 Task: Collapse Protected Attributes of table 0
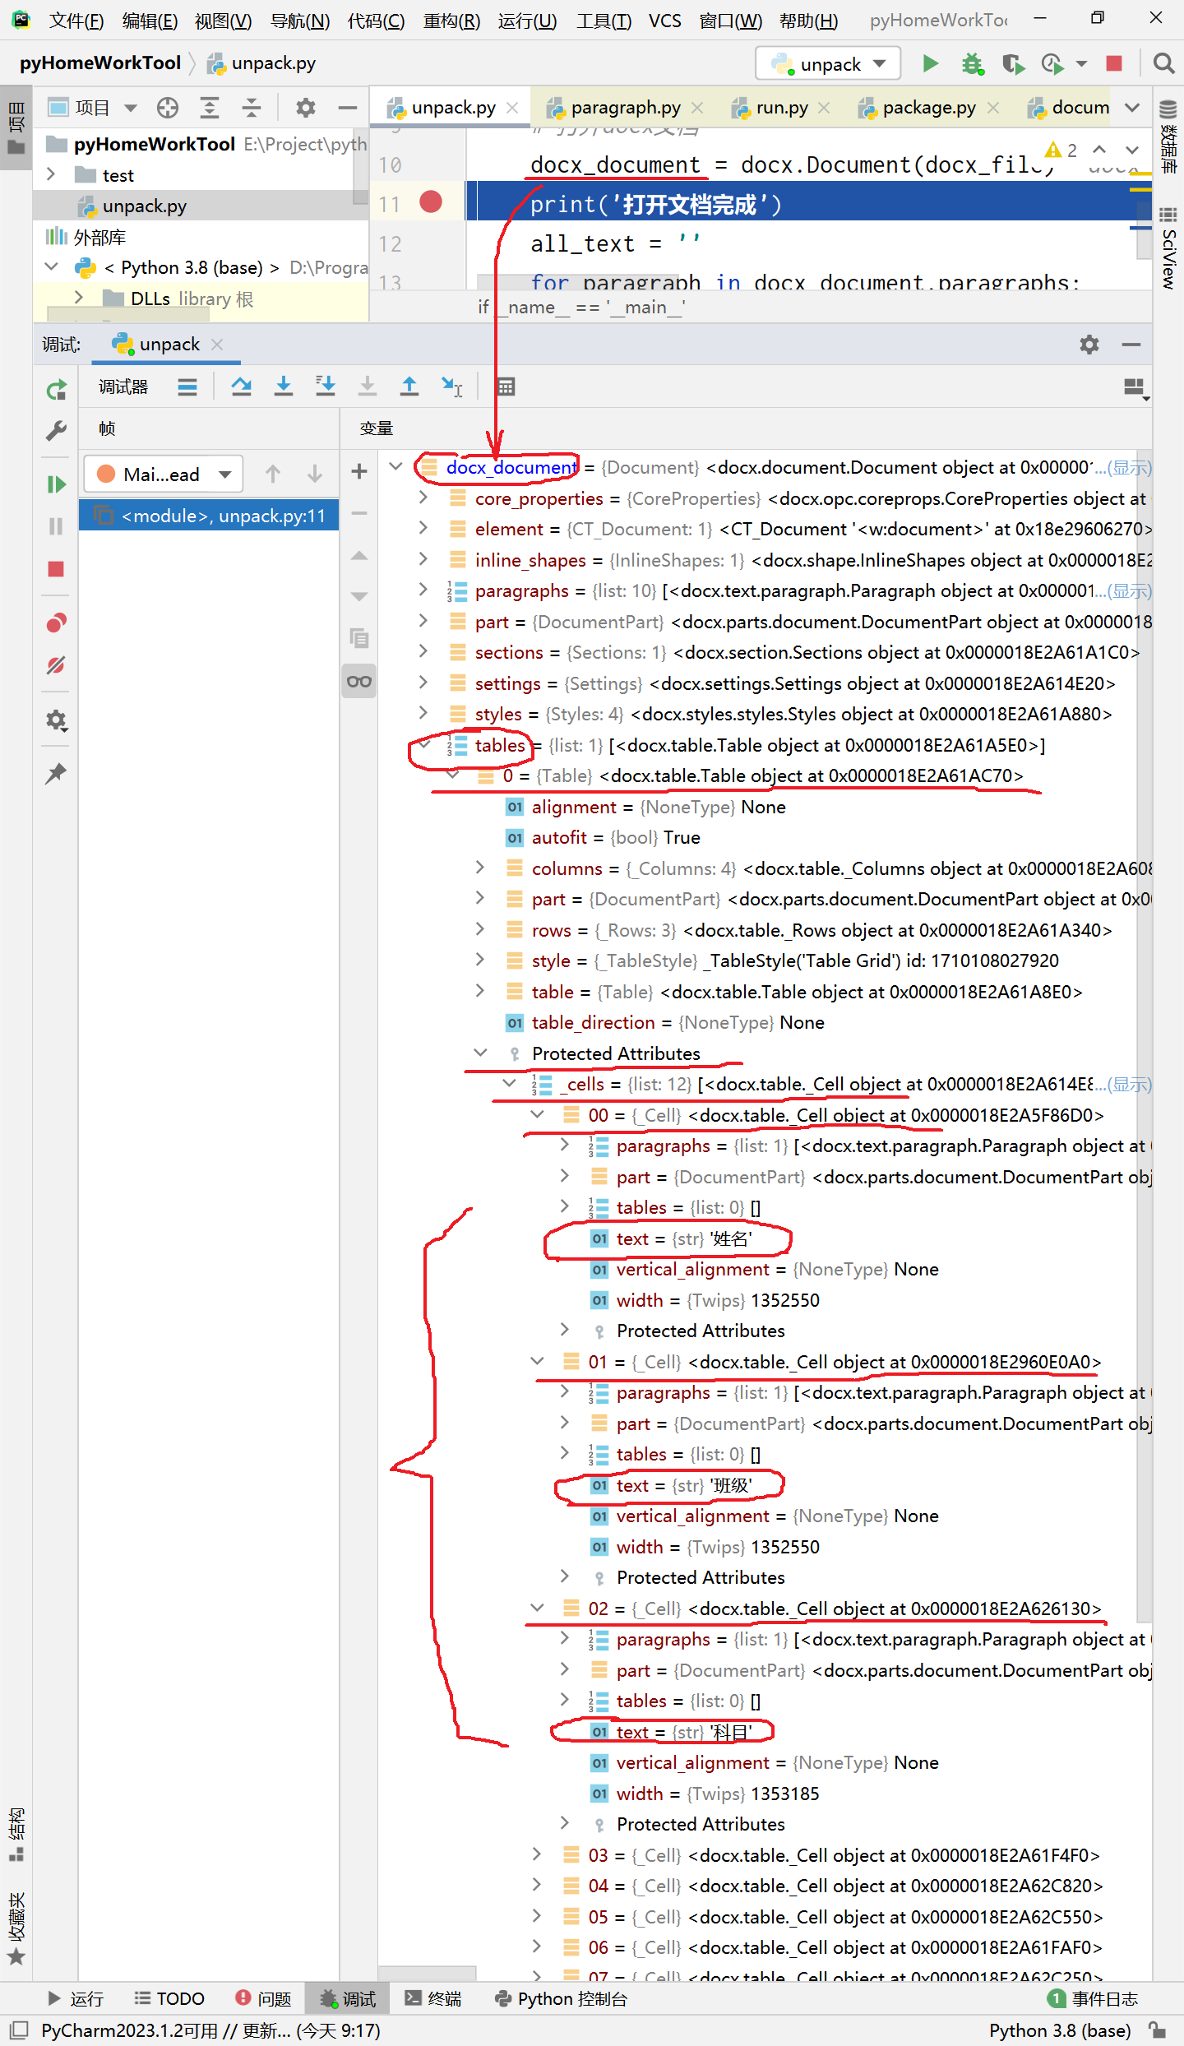480,1053
